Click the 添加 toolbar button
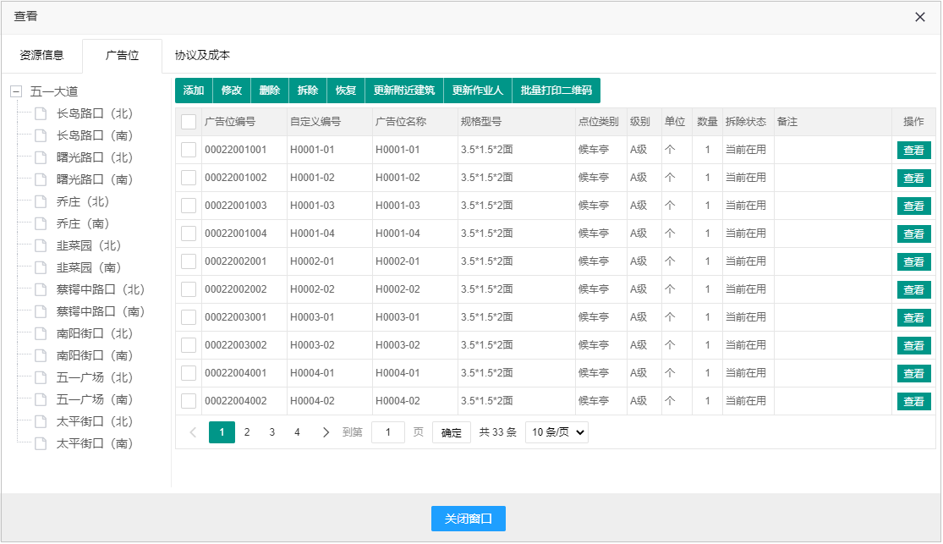943x544 pixels. coord(194,91)
